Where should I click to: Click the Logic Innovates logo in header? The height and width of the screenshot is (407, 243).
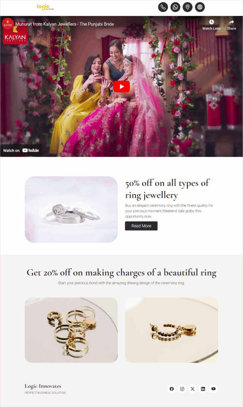(45, 7)
